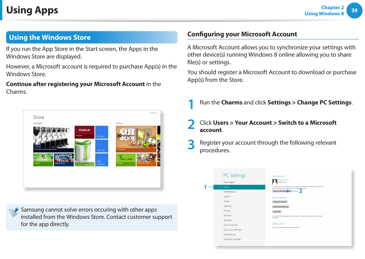This screenshot has width=365, height=259.
Task: Open the Mahjong Deluxe tile
Action: tap(64, 160)
